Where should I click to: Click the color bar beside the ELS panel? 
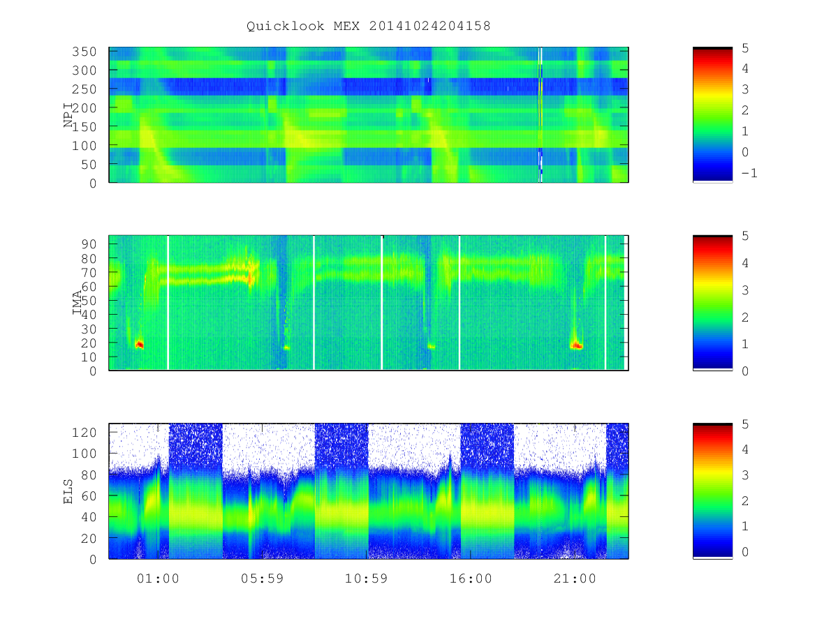712,491
